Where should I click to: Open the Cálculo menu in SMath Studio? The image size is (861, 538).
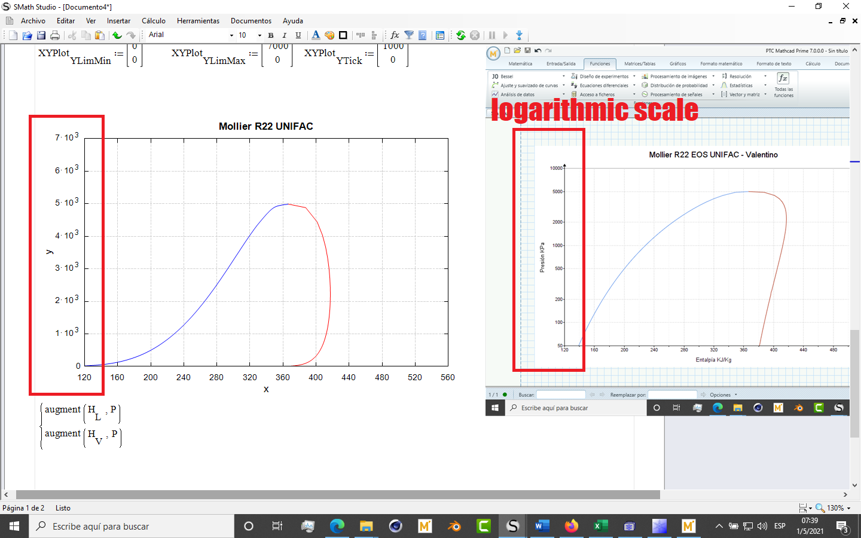154,20
